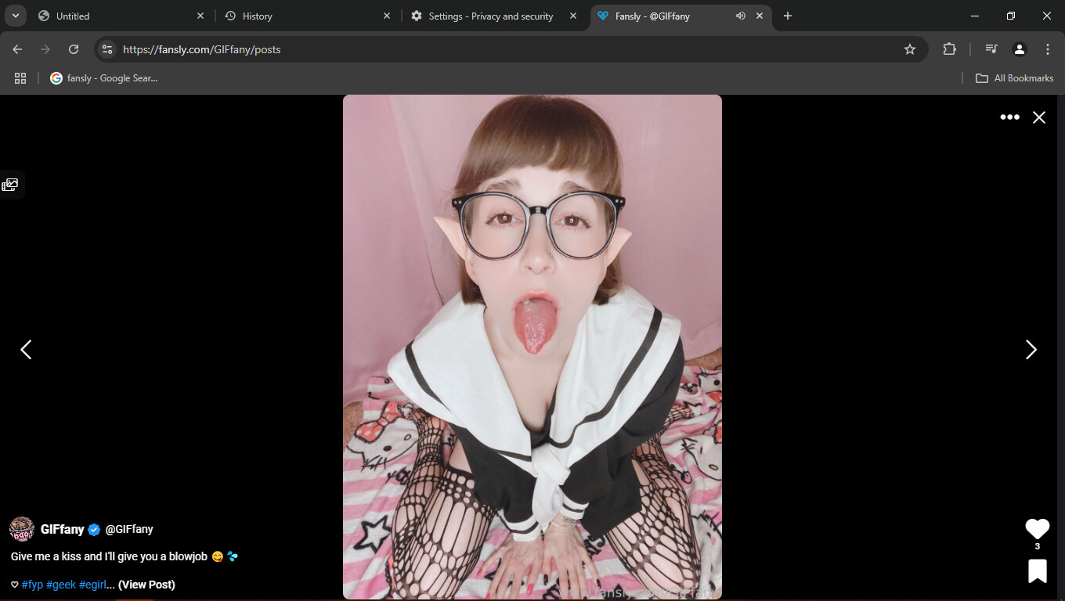Mute the Fansly tab audio icon
The height and width of the screenshot is (601, 1065).
(x=740, y=16)
